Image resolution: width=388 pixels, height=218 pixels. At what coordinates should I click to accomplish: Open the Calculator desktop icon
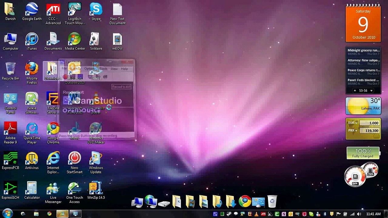32,191
